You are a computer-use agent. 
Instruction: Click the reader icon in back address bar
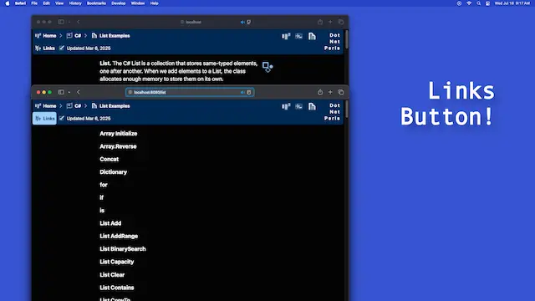(x=249, y=23)
